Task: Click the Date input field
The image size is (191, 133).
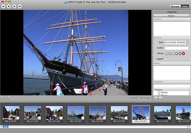Action: pyautogui.click(x=175, y=42)
